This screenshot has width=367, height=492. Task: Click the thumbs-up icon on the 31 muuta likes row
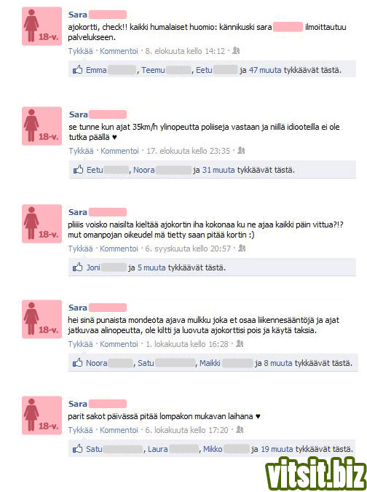tap(78, 169)
